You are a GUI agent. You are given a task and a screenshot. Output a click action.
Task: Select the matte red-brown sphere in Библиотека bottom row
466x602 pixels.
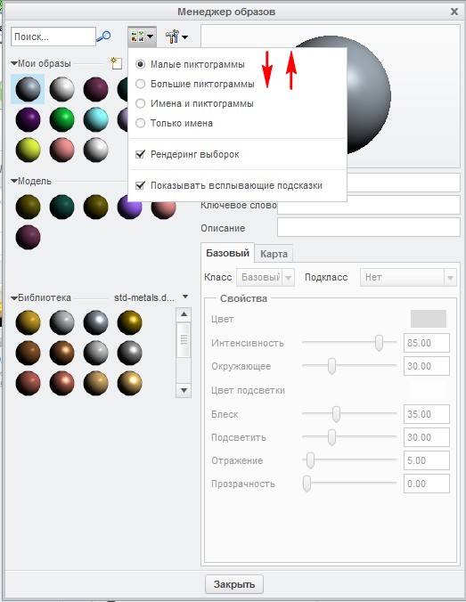click(28, 383)
